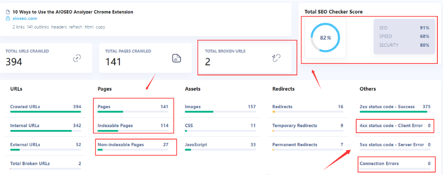Viewport: 443px width, 175px height.
Task: Open the page title '10 Ways to Use the AIOSEO Analyzer'
Action: tap(73, 12)
